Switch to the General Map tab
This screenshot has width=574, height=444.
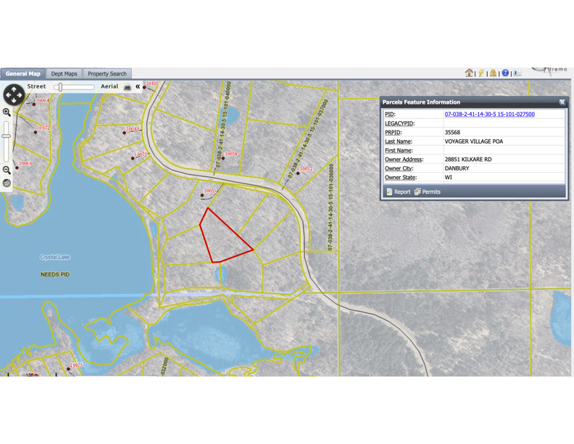click(23, 73)
